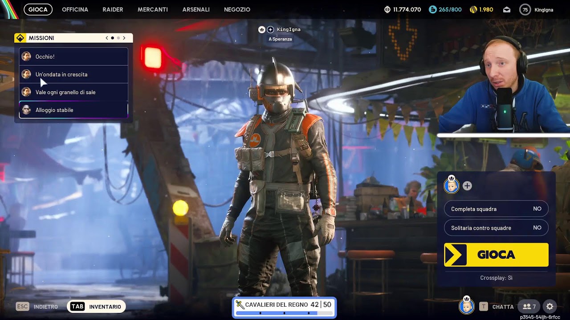Click the coin currency icon beside 11.774.070

tap(387, 9)
